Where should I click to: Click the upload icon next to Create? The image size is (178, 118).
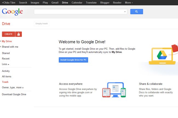(19, 34)
